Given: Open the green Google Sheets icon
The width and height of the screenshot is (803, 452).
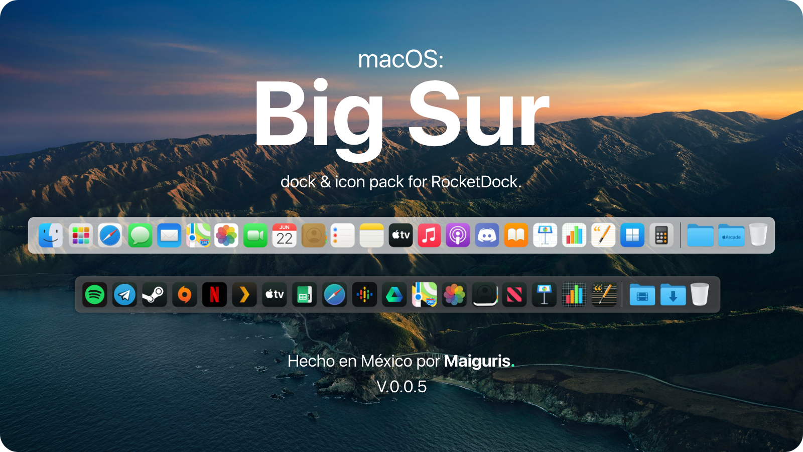Looking at the screenshot, I should point(305,294).
